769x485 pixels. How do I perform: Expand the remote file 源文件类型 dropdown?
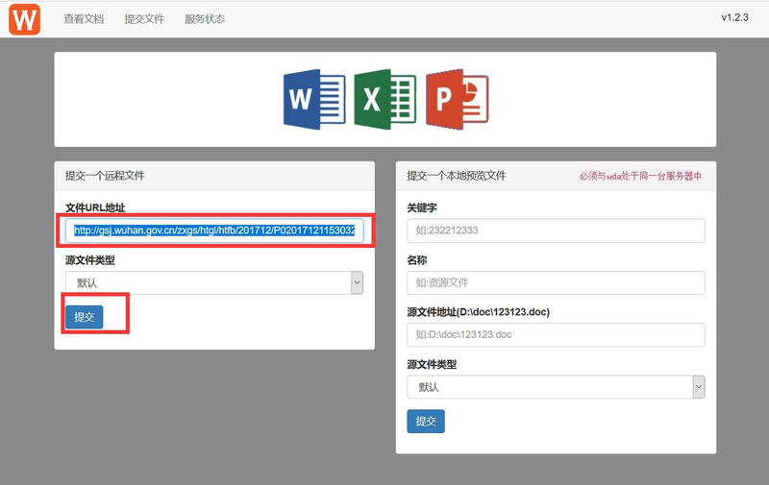(214, 282)
